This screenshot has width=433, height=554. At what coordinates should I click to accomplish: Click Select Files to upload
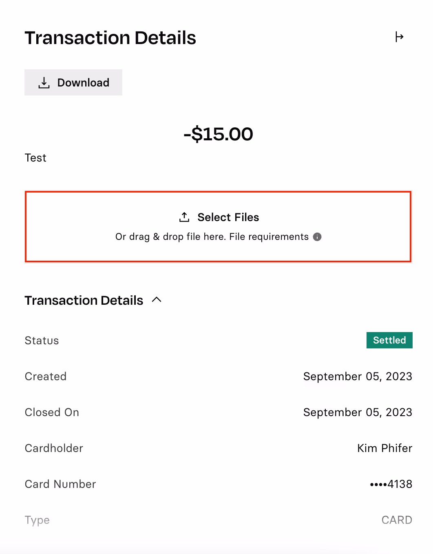(x=228, y=217)
